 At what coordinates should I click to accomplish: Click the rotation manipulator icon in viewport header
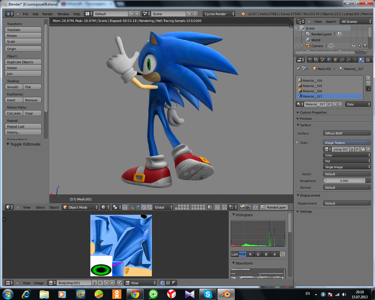pos(143,207)
